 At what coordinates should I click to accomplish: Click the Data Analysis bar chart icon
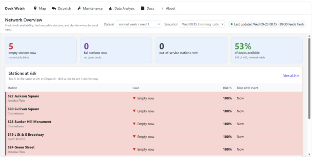pyautogui.click(x=110, y=9)
